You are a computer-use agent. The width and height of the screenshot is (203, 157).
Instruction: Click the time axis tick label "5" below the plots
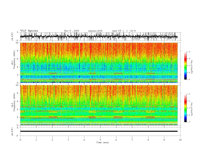(100, 140)
